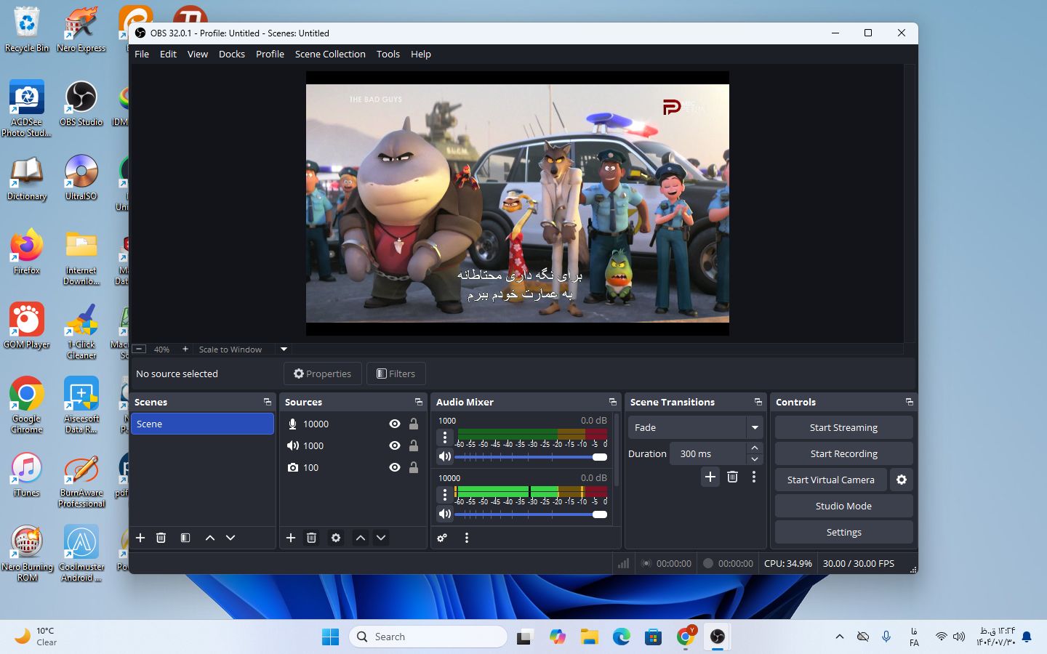Mute the 10000 audio channel
This screenshot has width=1047, height=654.
point(445,514)
